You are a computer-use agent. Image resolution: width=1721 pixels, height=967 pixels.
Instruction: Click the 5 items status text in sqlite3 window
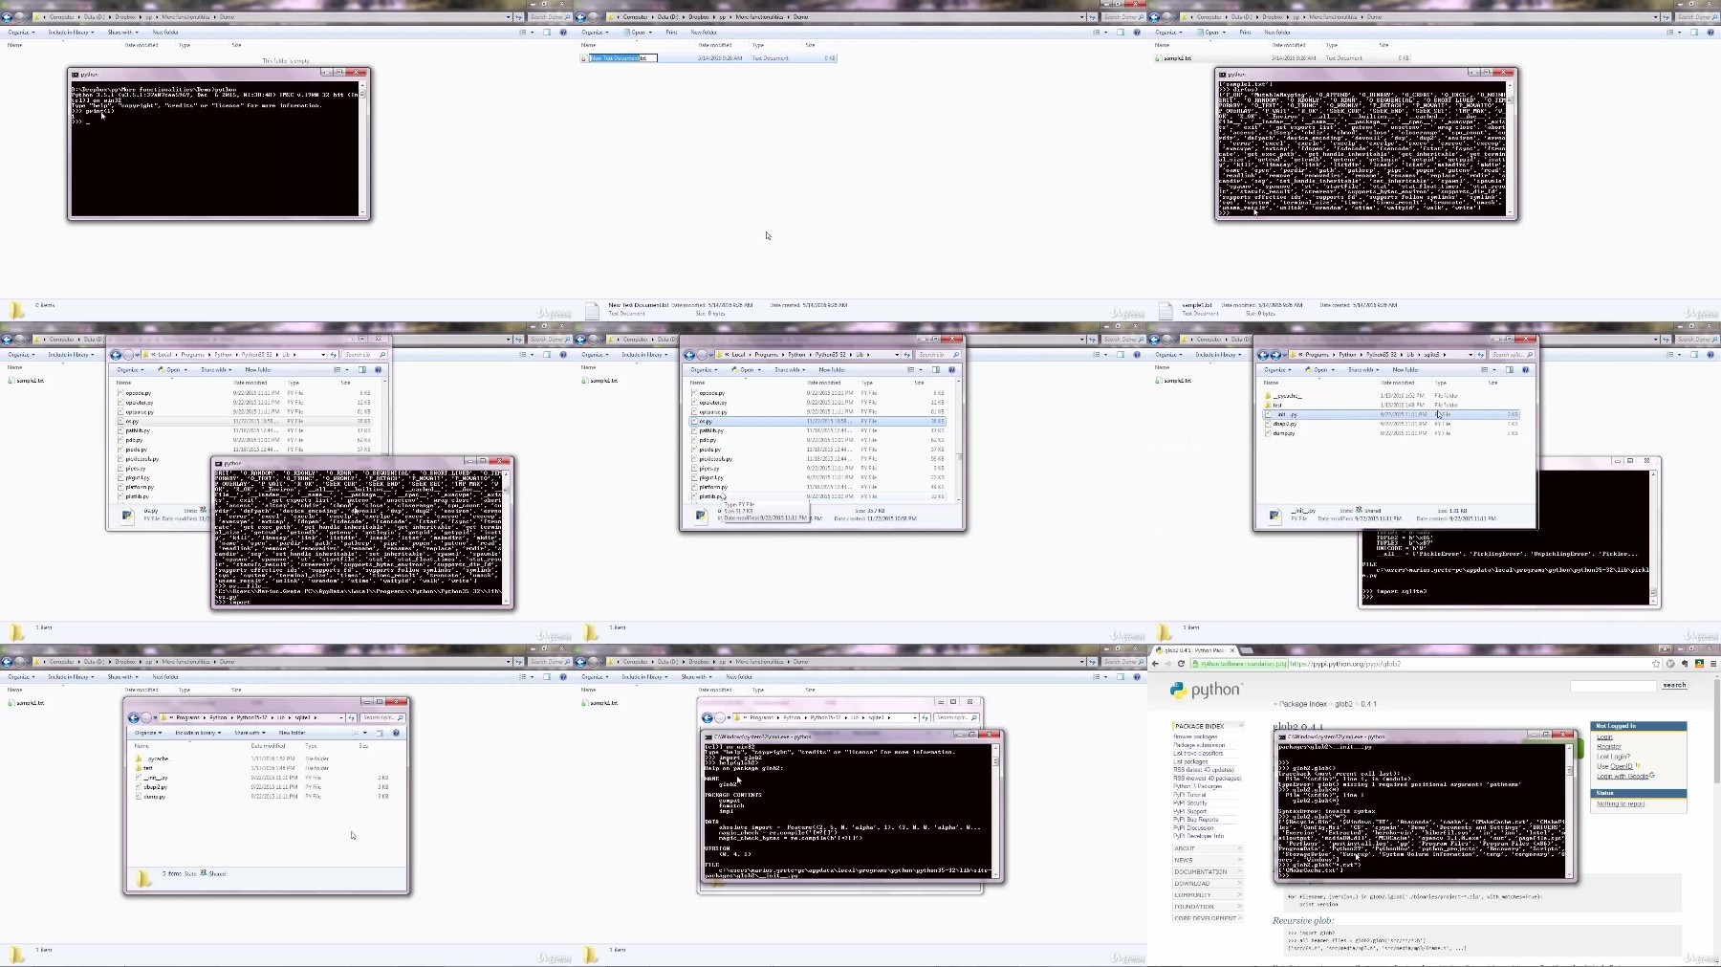(171, 873)
